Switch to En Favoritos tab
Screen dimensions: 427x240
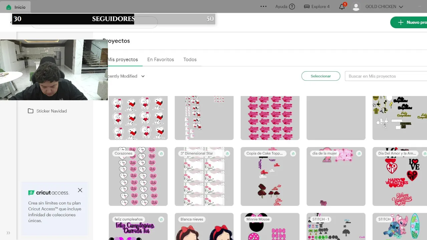tap(160, 59)
